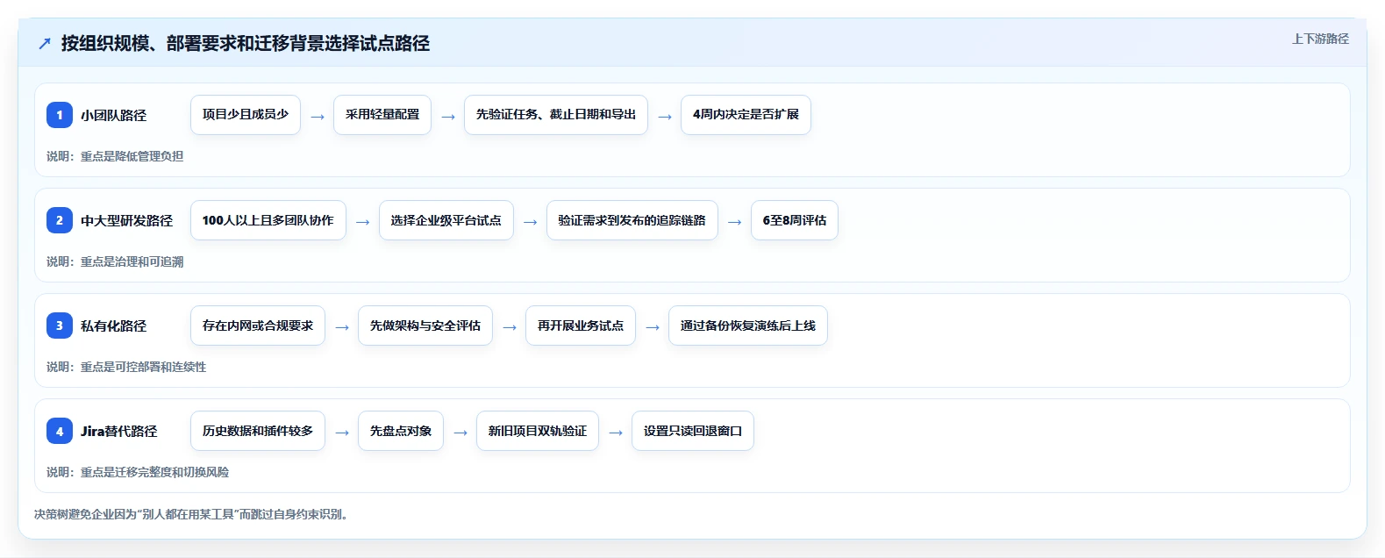
Task: Select the 采用轻量配置 step box
Action: click(382, 115)
